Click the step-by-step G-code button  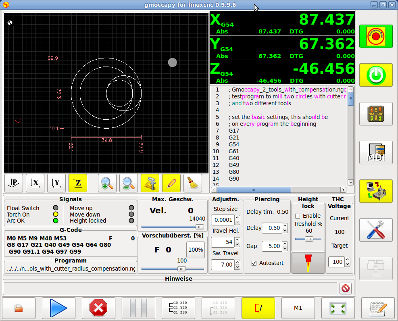click(179, 308)
